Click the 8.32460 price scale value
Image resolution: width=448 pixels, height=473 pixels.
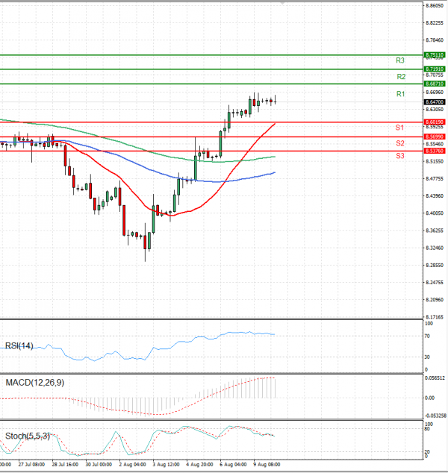pos(435,248)
